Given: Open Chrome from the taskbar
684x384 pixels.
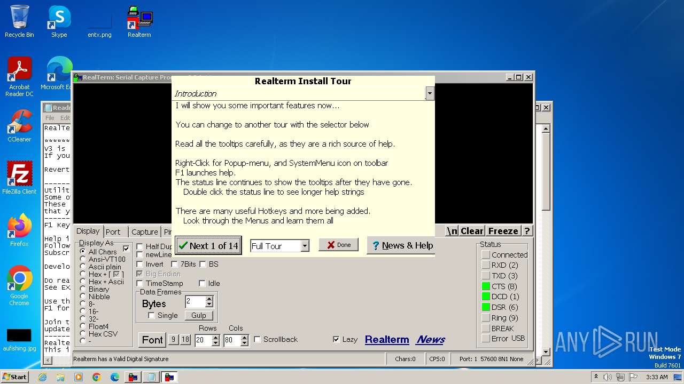Looking at the screenshot, I should tap(97, 377).
